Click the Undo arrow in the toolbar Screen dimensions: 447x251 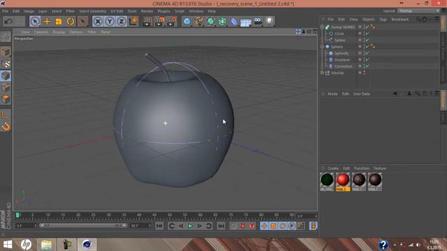point(8,22)
